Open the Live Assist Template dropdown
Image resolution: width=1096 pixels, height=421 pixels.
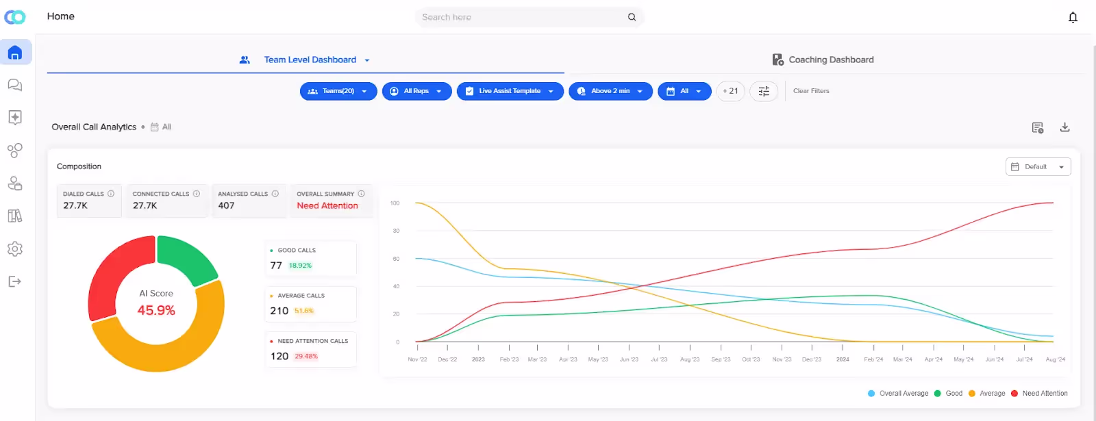[x=510, y=91]
